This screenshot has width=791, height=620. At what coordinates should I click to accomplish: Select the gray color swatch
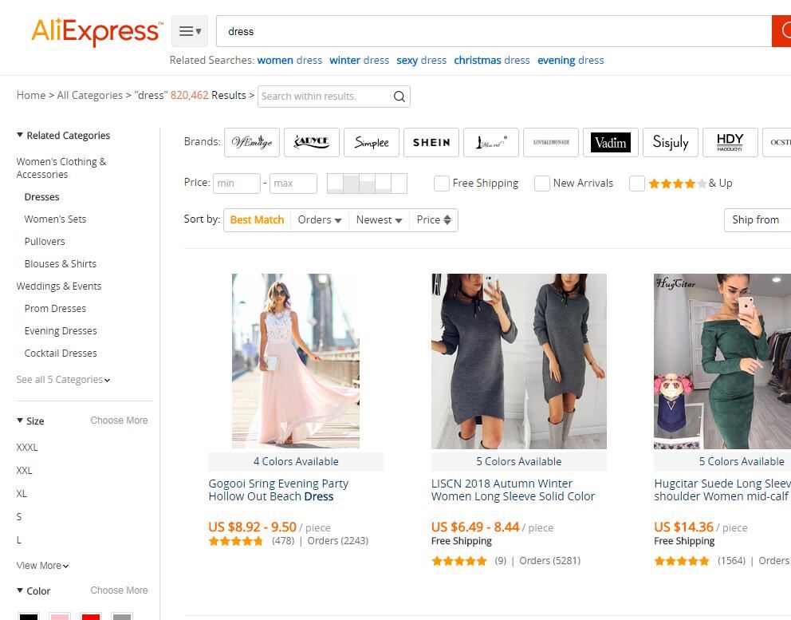click(121, 616)
